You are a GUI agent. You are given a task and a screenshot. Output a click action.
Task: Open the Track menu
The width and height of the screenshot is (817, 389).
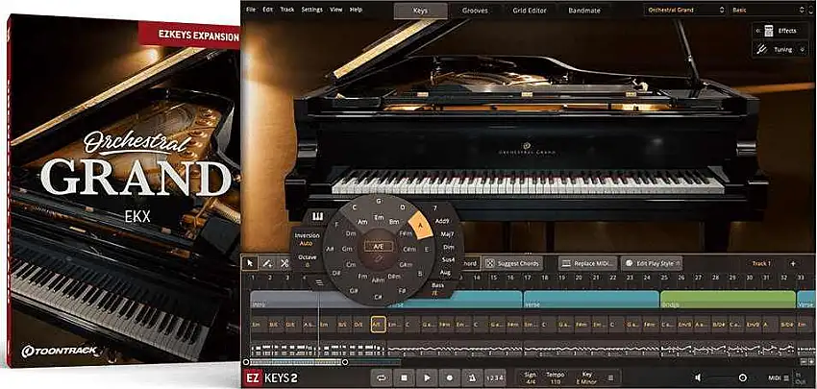pos(287,10)
